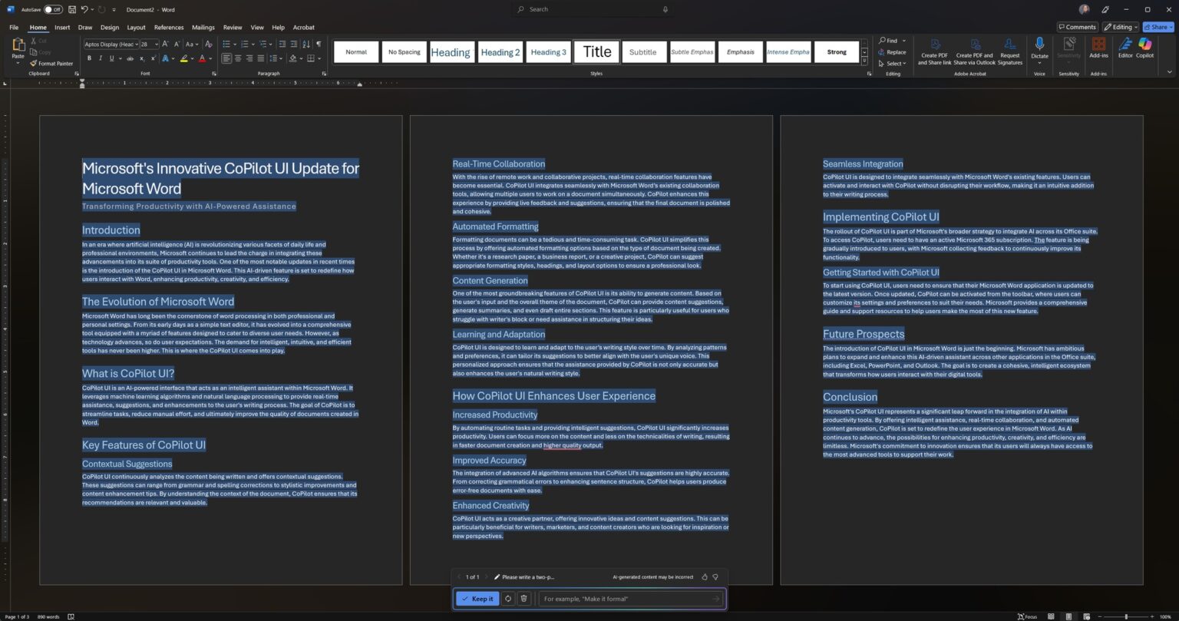The width and height of the screenshot is (1179, 621).
Task: Open Find in the Editing group
Action: tap(890, 40)
